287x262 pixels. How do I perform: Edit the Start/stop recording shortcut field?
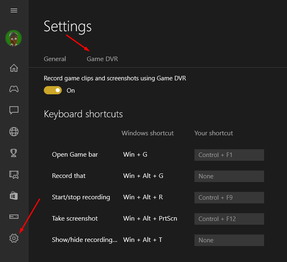coord(229,198)
